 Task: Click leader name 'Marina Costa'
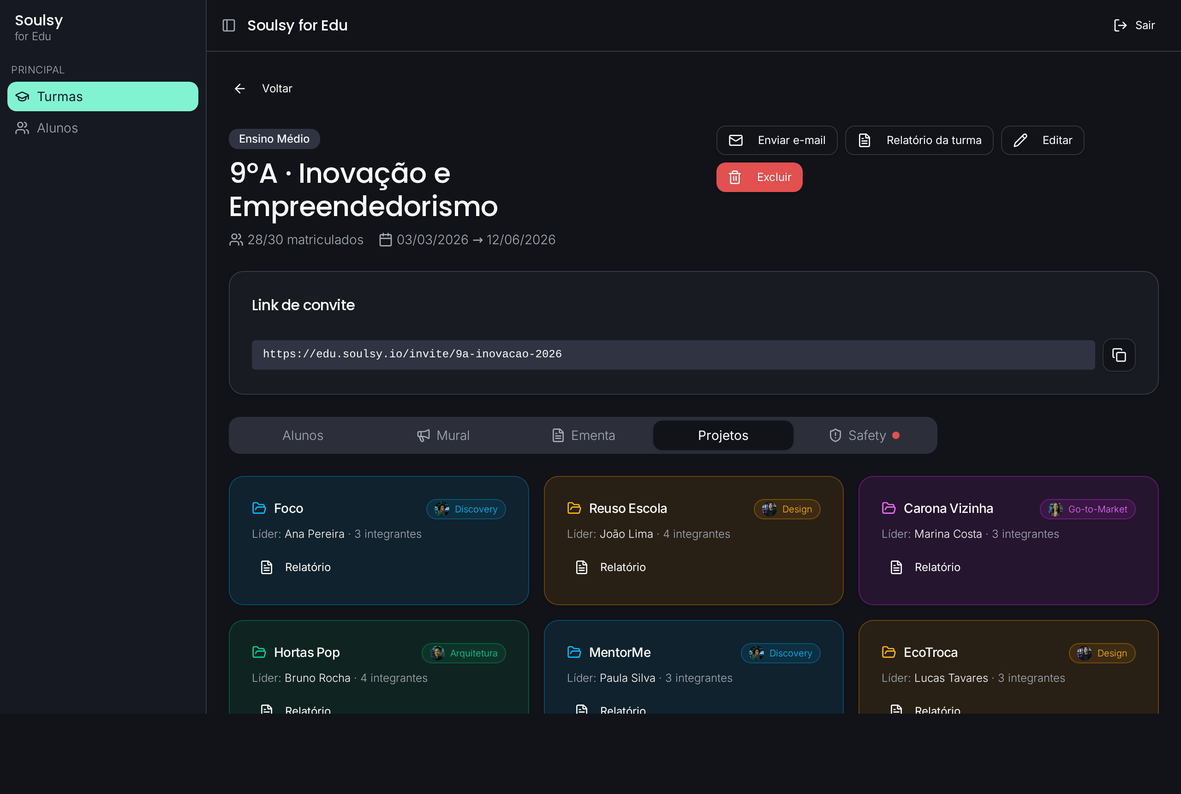pyautogui.click(x=948, y=534)
